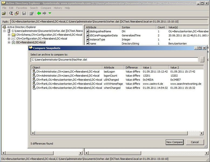Image resolution: width=210 pixels, height=162 pixels.
Task: Click the Active Directory Explorer book icon
Action: click(4, 27)
